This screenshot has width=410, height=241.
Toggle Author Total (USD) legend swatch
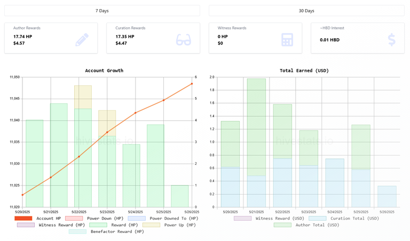(x=282, y=225)
